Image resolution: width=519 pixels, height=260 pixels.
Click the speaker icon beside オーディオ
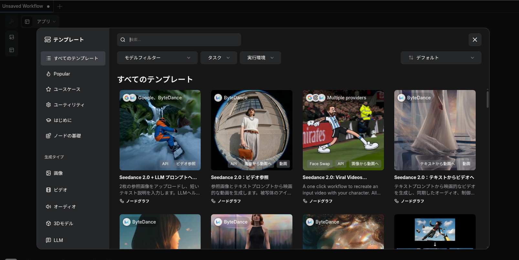point(48,207)
